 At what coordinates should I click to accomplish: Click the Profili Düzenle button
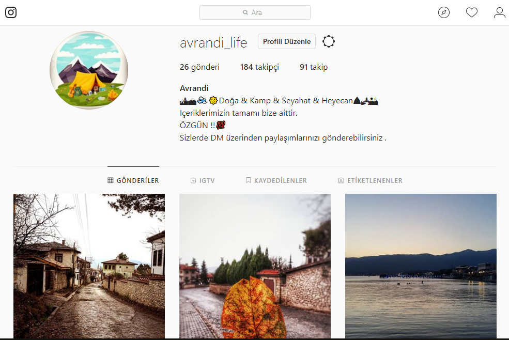pos(287,41)
